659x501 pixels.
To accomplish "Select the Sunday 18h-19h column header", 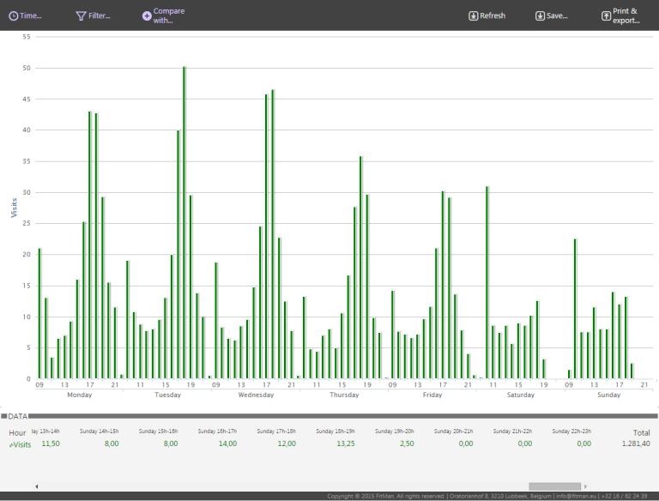I will [336, 432].
